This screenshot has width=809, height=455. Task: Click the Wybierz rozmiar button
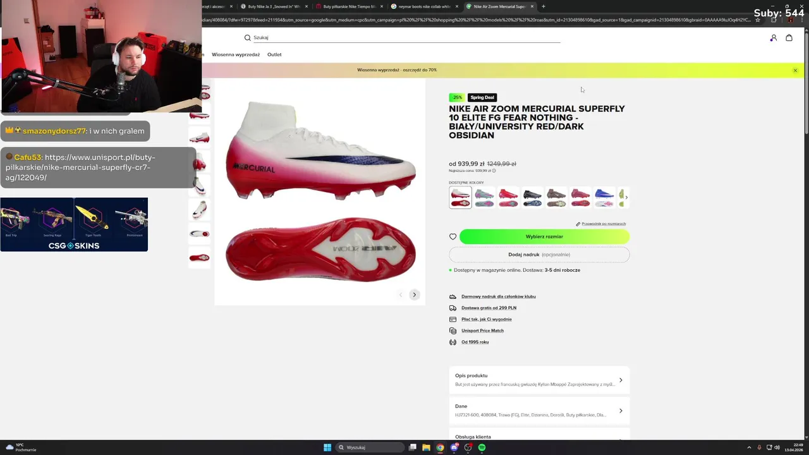click(x=544, y=236)
